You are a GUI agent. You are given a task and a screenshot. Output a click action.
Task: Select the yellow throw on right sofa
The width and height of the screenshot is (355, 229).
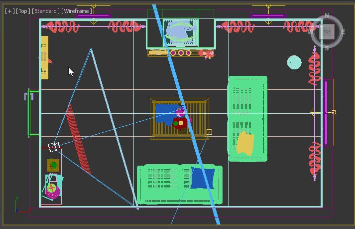[x=245, y=143]
